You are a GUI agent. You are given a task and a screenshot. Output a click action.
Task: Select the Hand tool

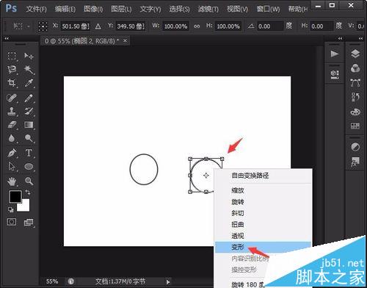(x=12, y=181)
